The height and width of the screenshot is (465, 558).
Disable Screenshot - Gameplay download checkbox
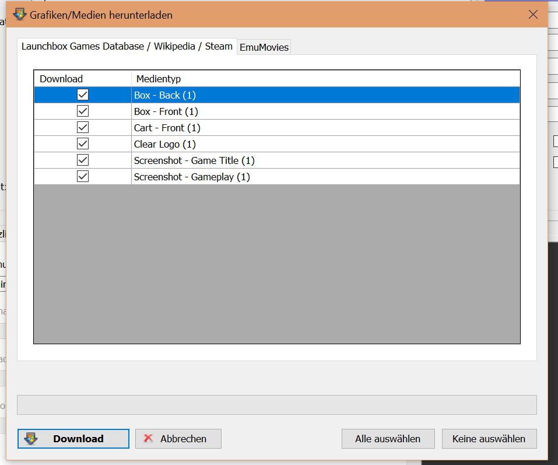(83, 177)
